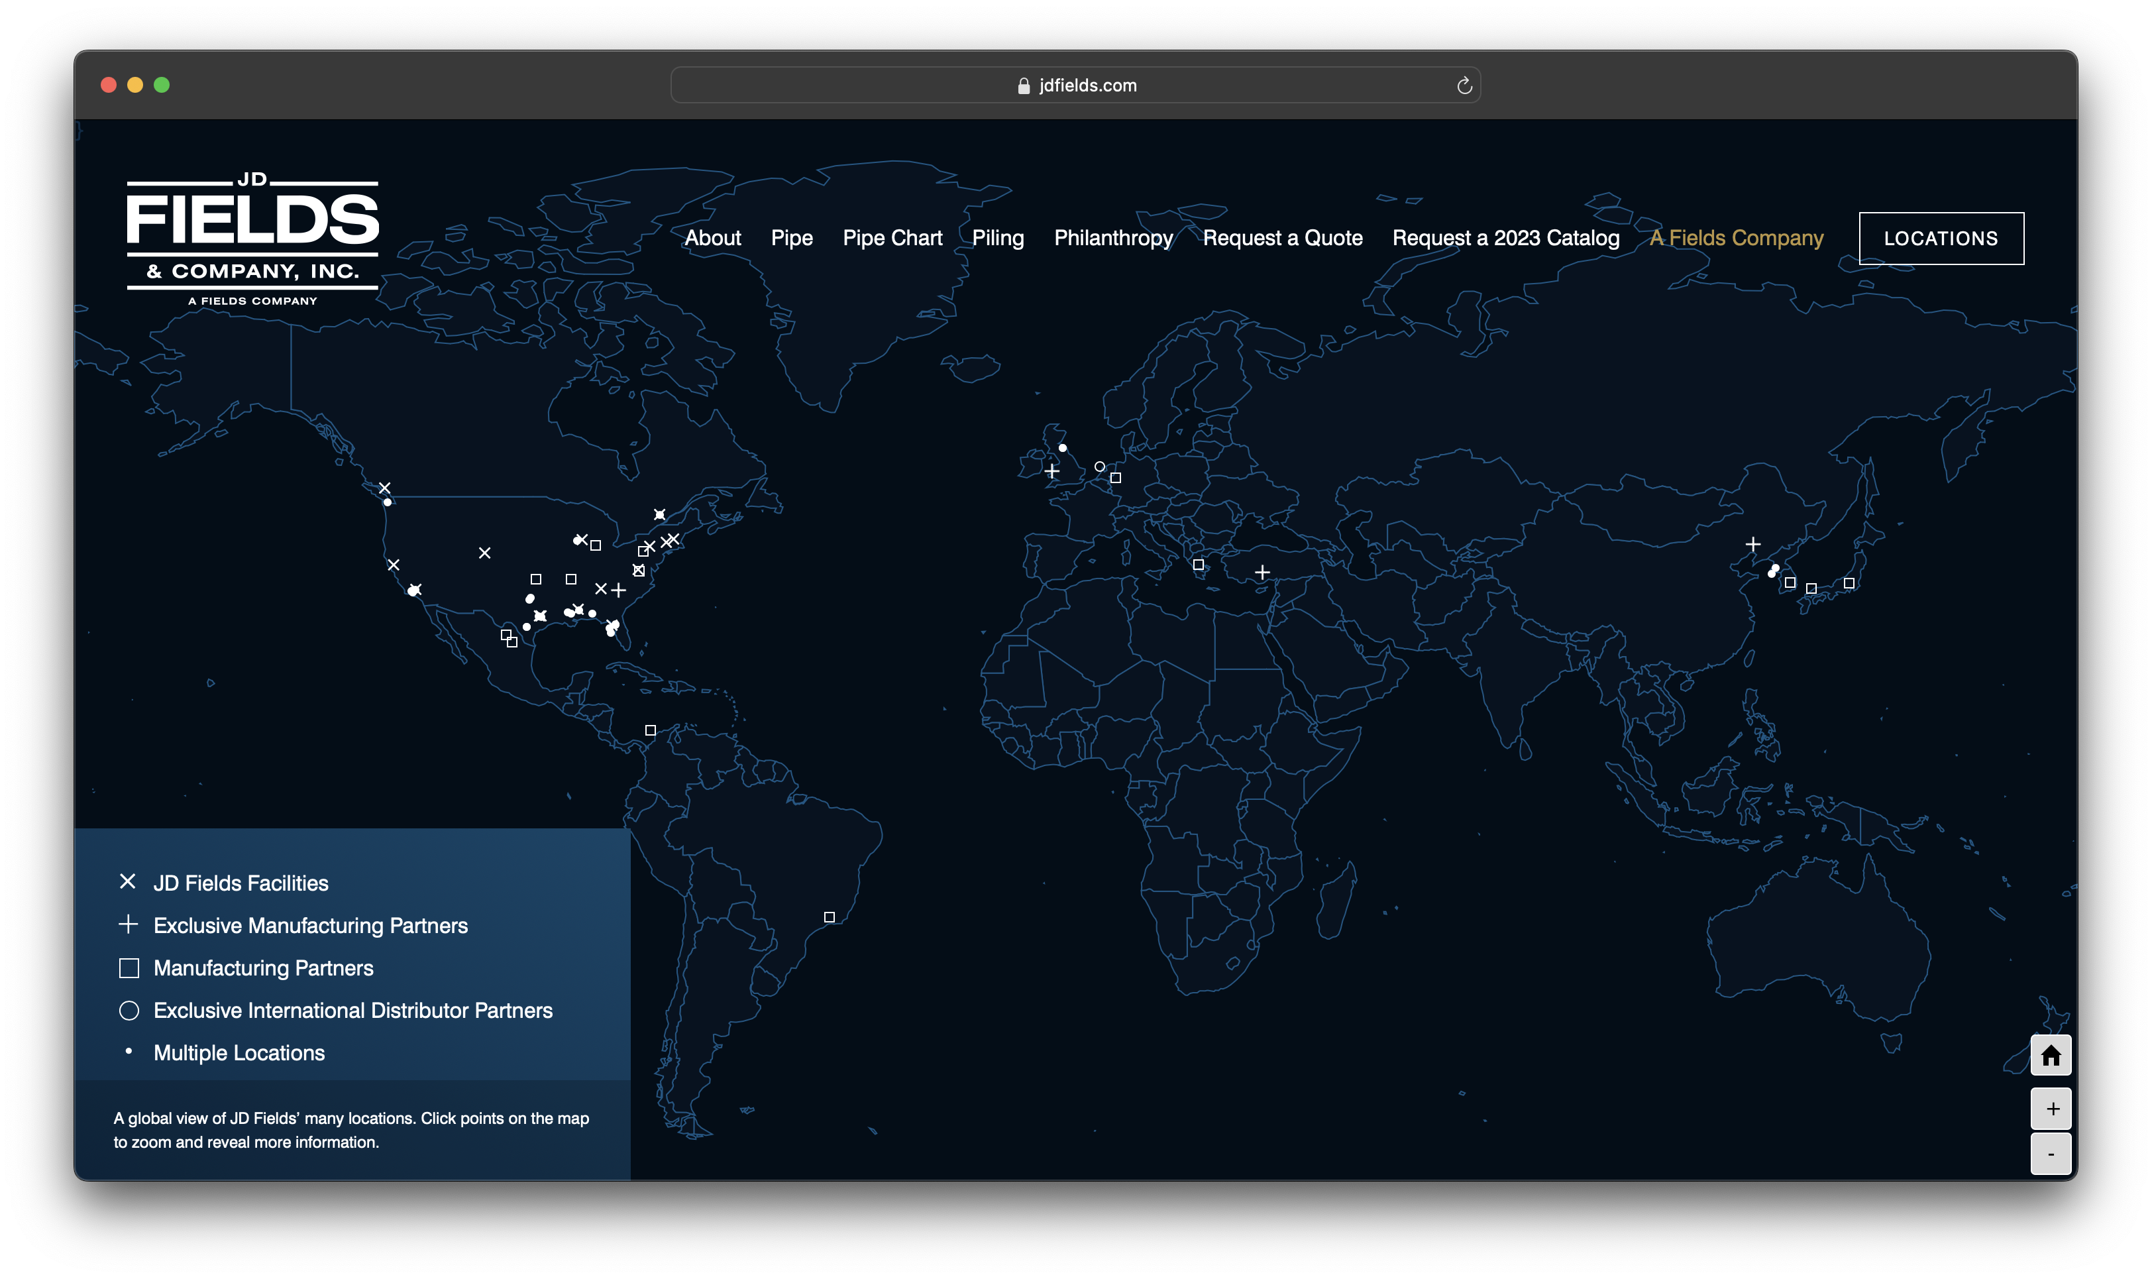
Task: Select the X marker near San Francisco
Action: point(394,565)
